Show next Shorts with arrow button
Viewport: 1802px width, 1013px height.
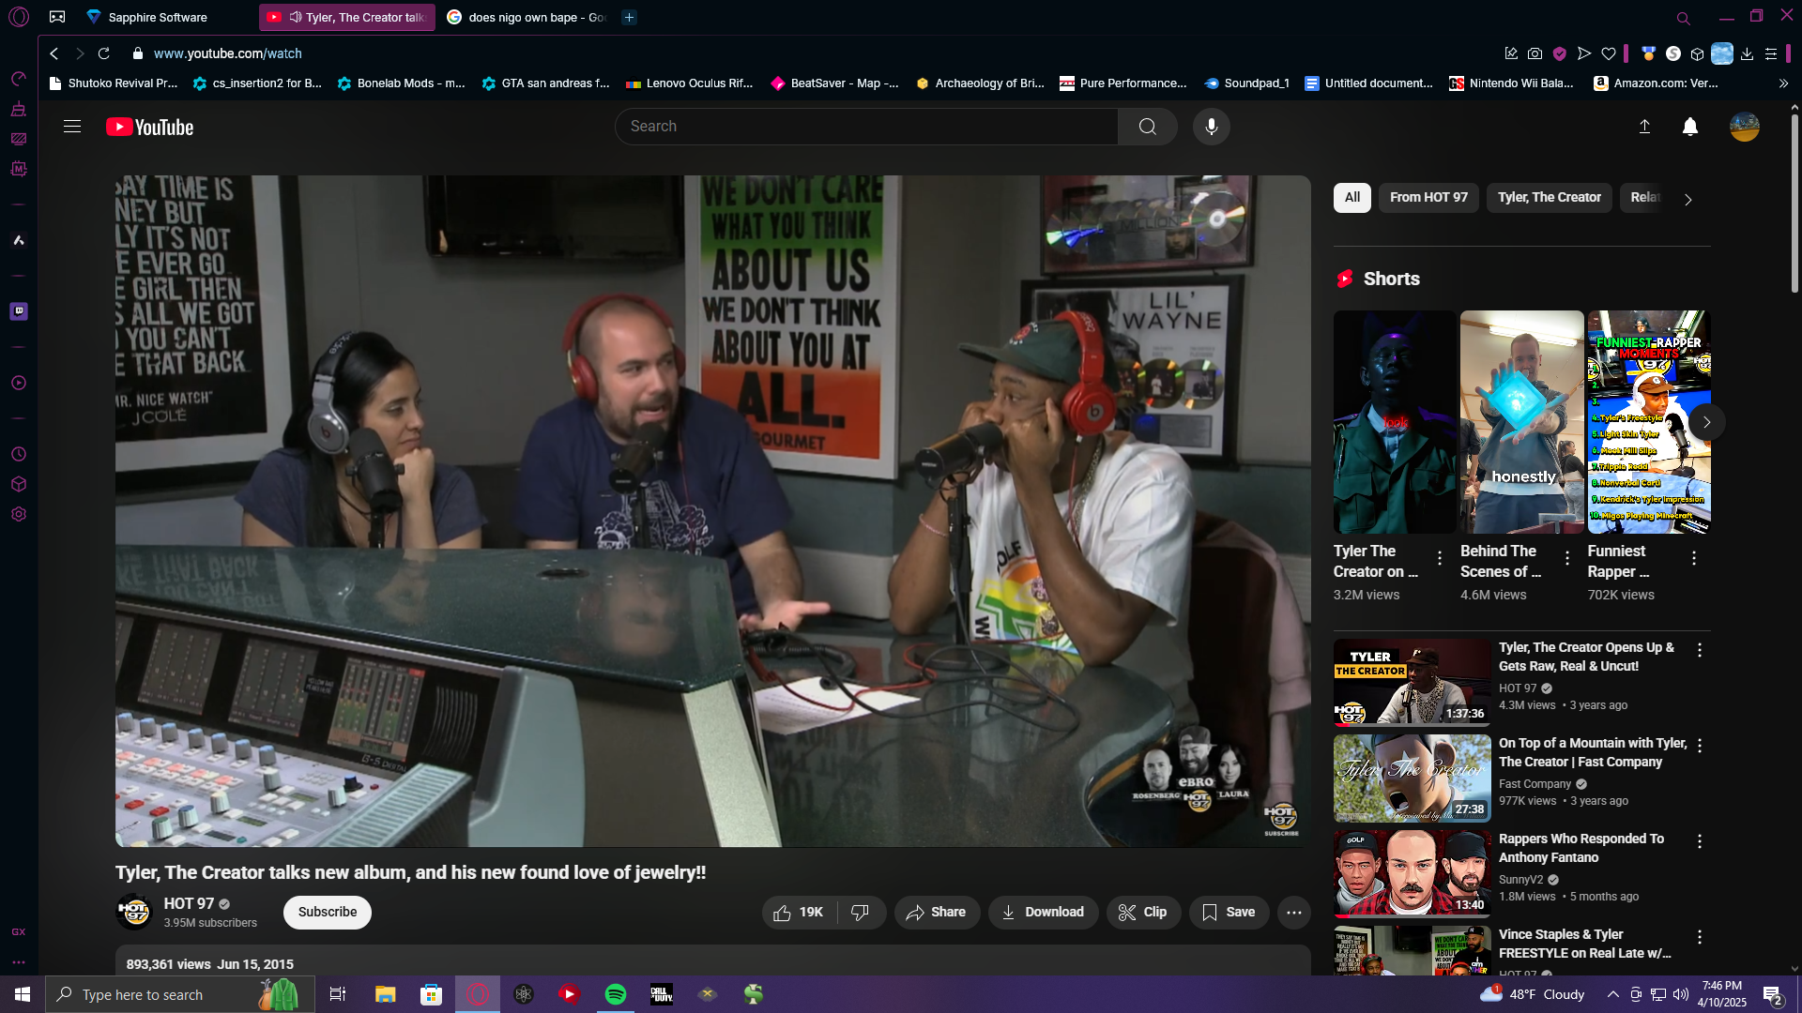point(1706,422)
